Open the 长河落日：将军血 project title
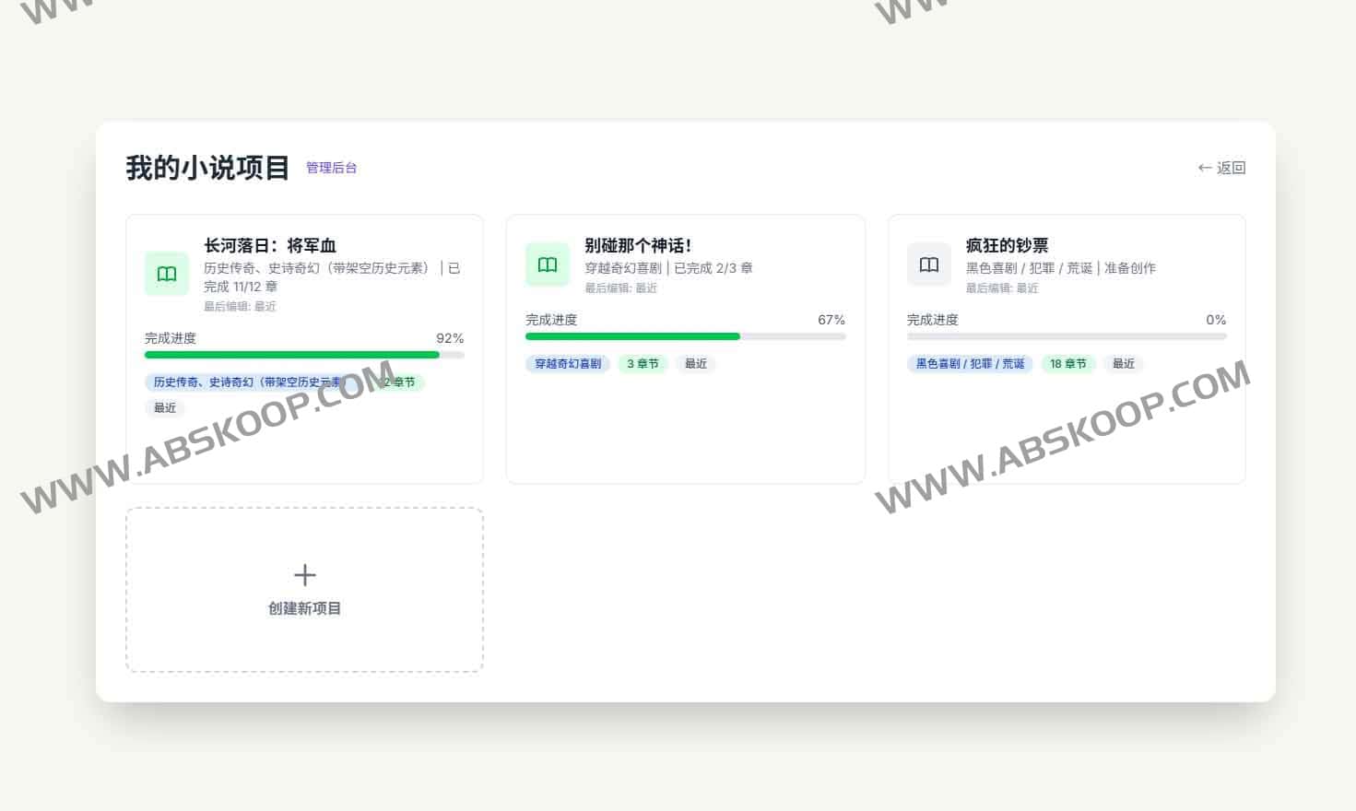1356x811 pixels. click(x=270, y=245)
